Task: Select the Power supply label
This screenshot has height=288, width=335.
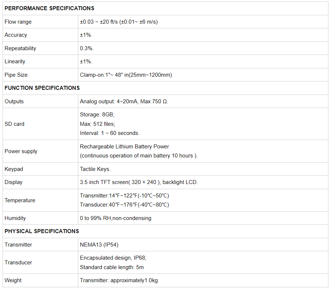Action: point(21,151)
